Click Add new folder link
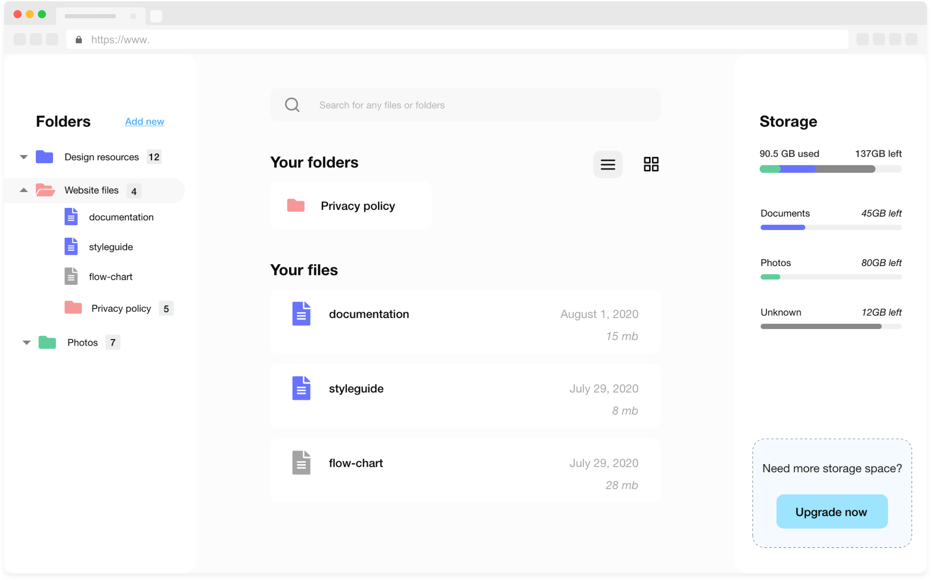The height and width of the screenshot is (580, 931). tap(145, 121)
